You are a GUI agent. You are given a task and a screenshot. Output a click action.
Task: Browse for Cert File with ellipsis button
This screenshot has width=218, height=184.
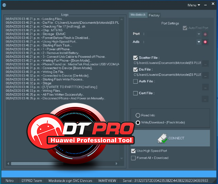pos(205,99)
